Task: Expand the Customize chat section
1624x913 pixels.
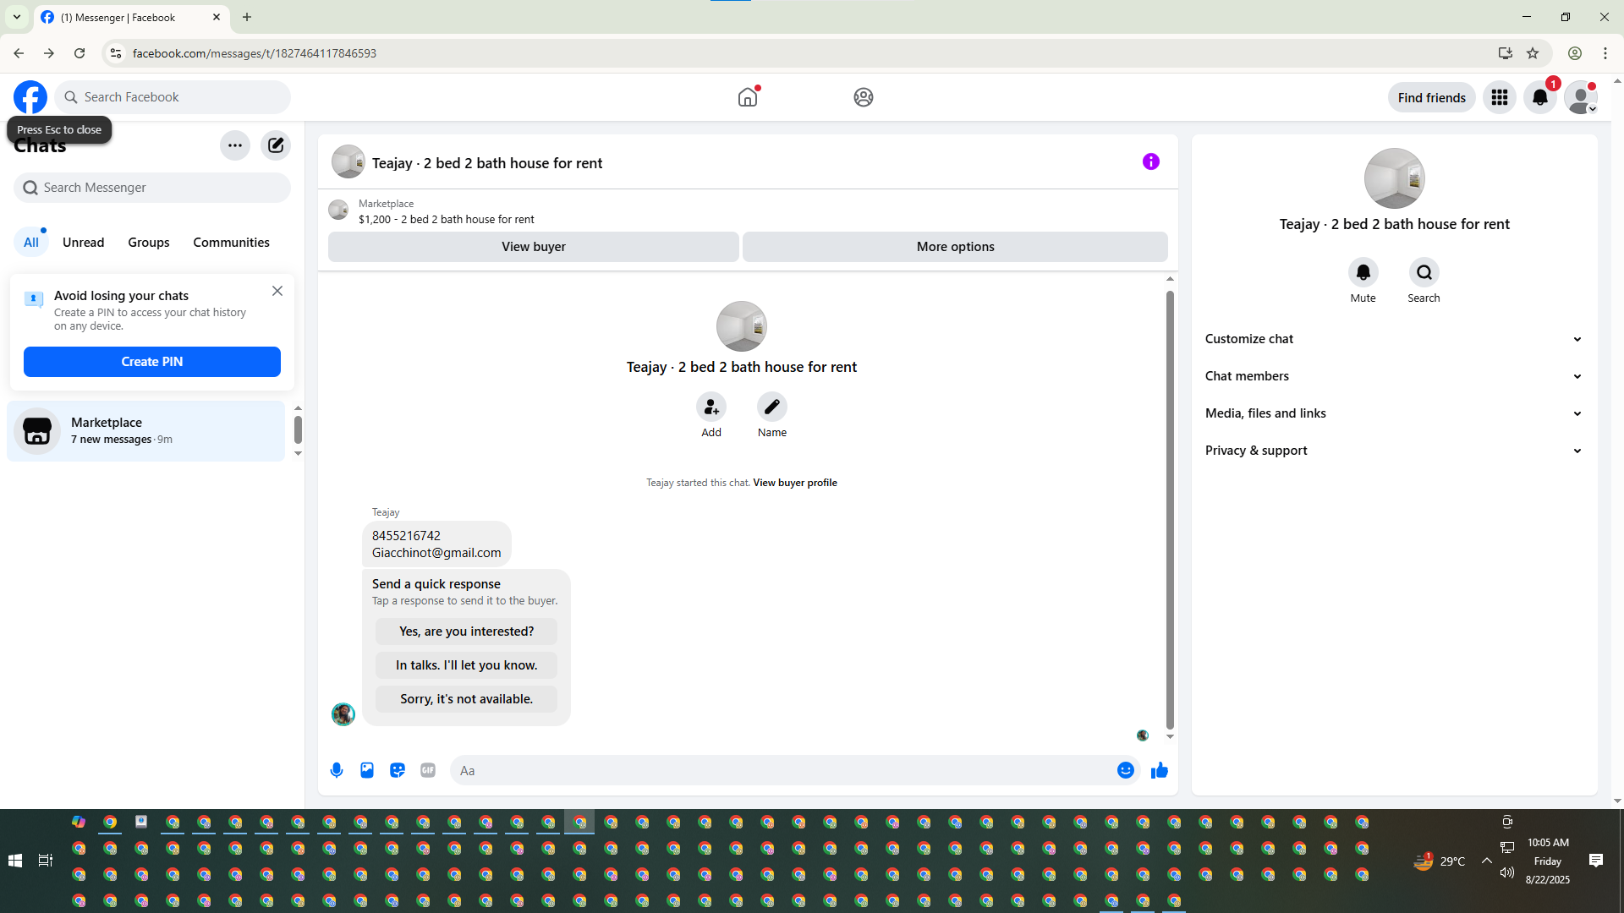Action: (1392, 339)
